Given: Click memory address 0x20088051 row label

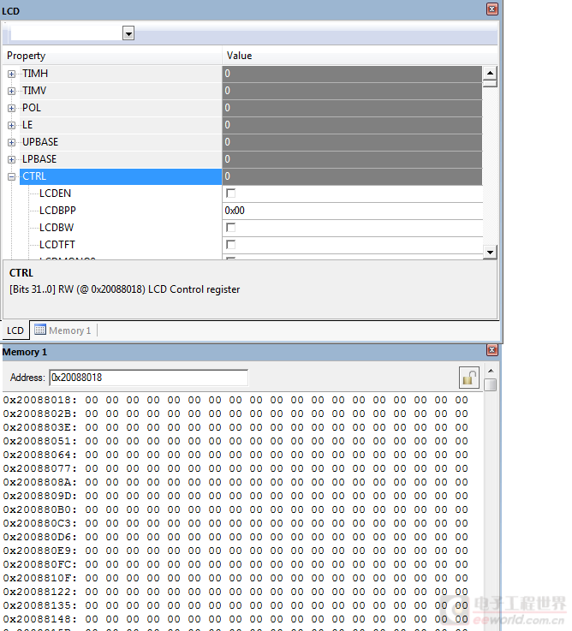Looking at the screenshot, I should [40, 441].
